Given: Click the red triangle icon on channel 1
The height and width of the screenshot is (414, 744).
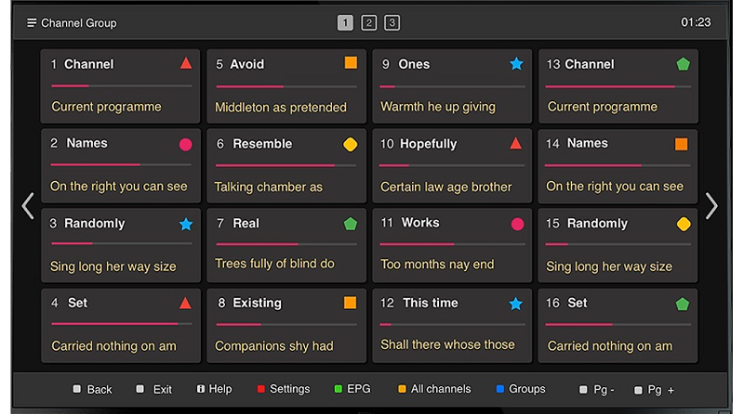Looking at the screenshot, I should pyautogui.click(x=186, y=64).
